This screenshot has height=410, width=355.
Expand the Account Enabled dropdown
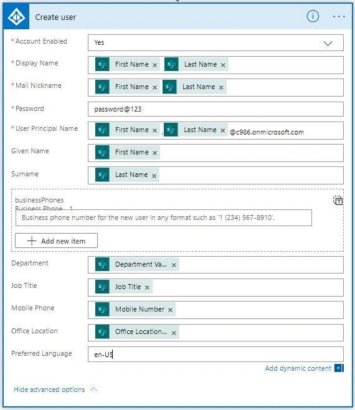point(328,43)
